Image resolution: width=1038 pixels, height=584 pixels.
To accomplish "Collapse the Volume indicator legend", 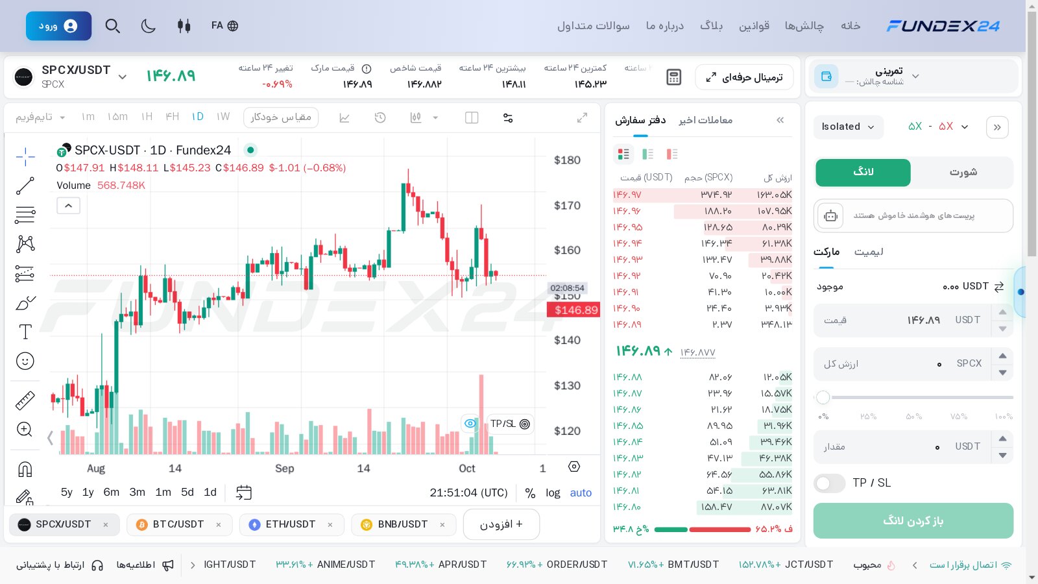I will point(69,206).
